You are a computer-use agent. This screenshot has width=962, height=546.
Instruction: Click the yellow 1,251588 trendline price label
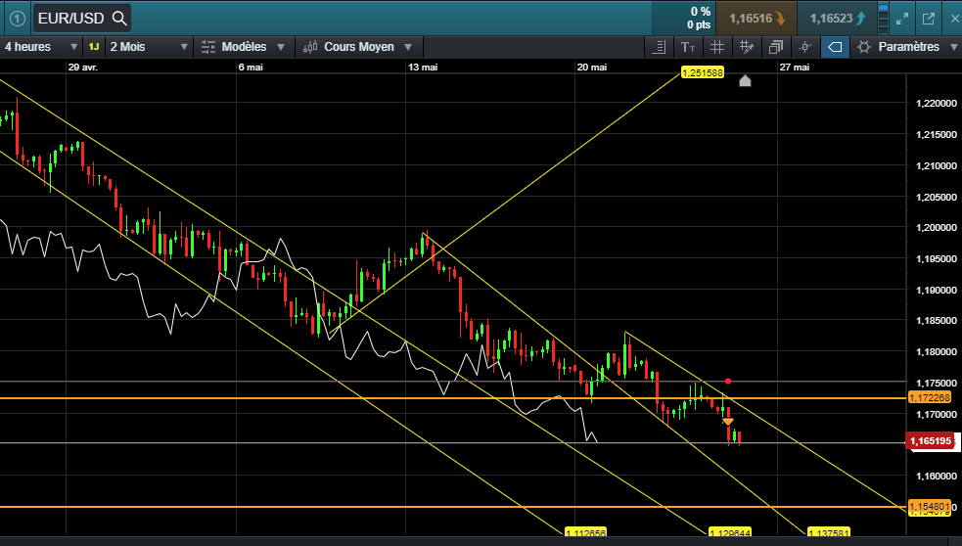point(702,72)
